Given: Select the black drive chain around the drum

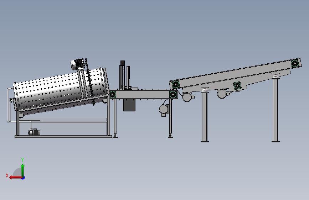Looking at the screenshot, I should 89,82.
